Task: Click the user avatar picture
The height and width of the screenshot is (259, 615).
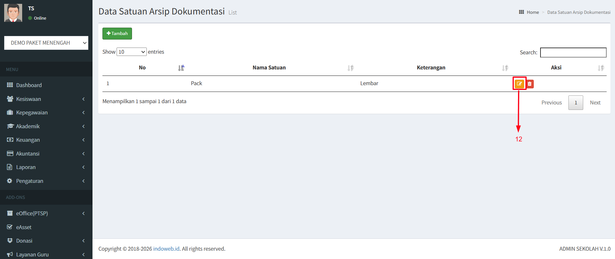Action: click(13, 13)
